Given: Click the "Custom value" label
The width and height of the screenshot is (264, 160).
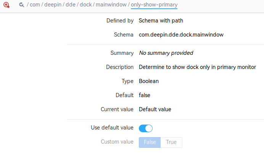Looking at the screenshot, I should (x=117, y=142).
